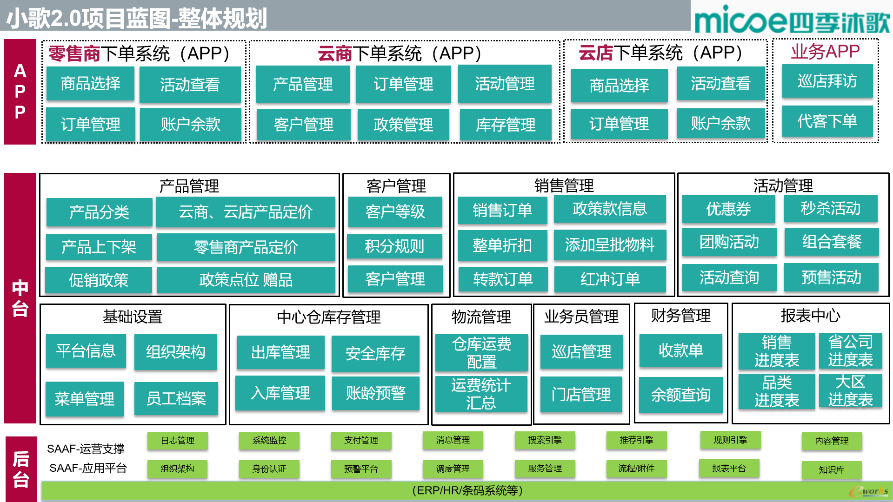
Task: Select 规则引擎 box
Action: [730, 440]
